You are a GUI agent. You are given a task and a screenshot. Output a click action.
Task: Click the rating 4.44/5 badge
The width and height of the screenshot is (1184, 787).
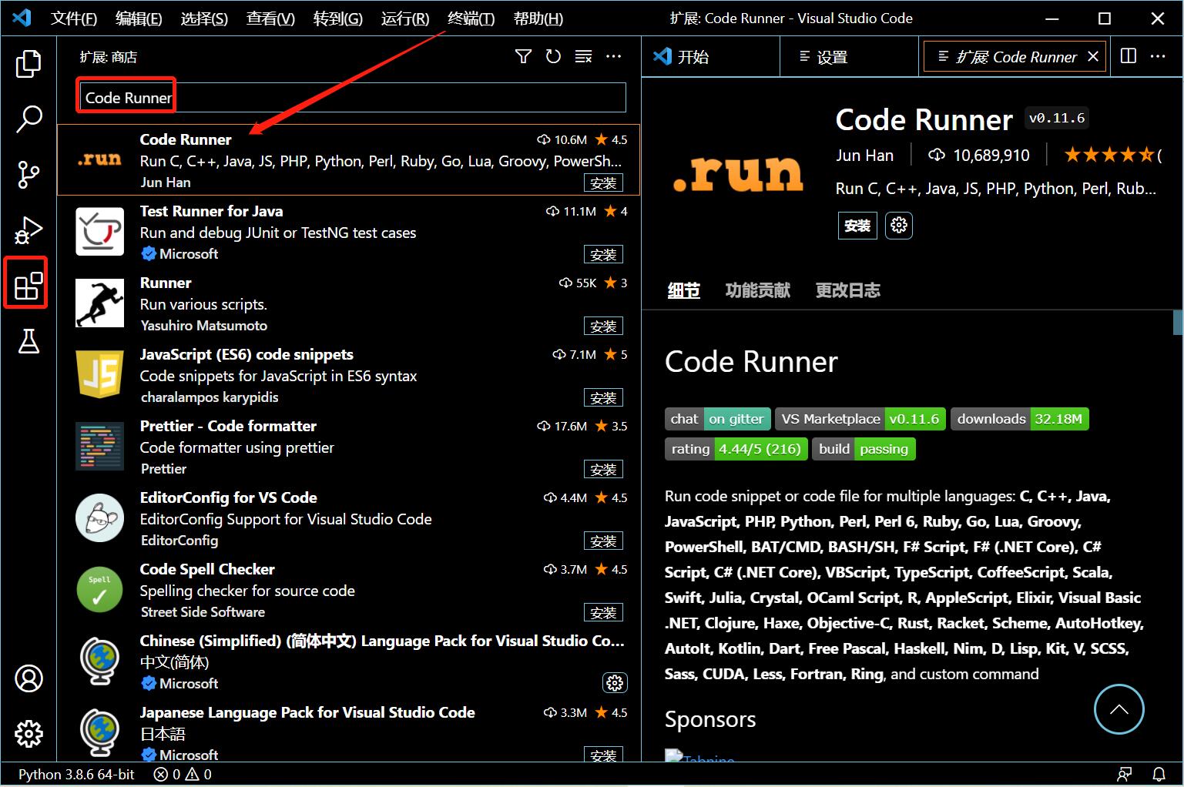pos(736,449)
